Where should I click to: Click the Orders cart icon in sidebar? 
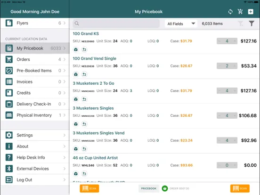tap(9, 59)
